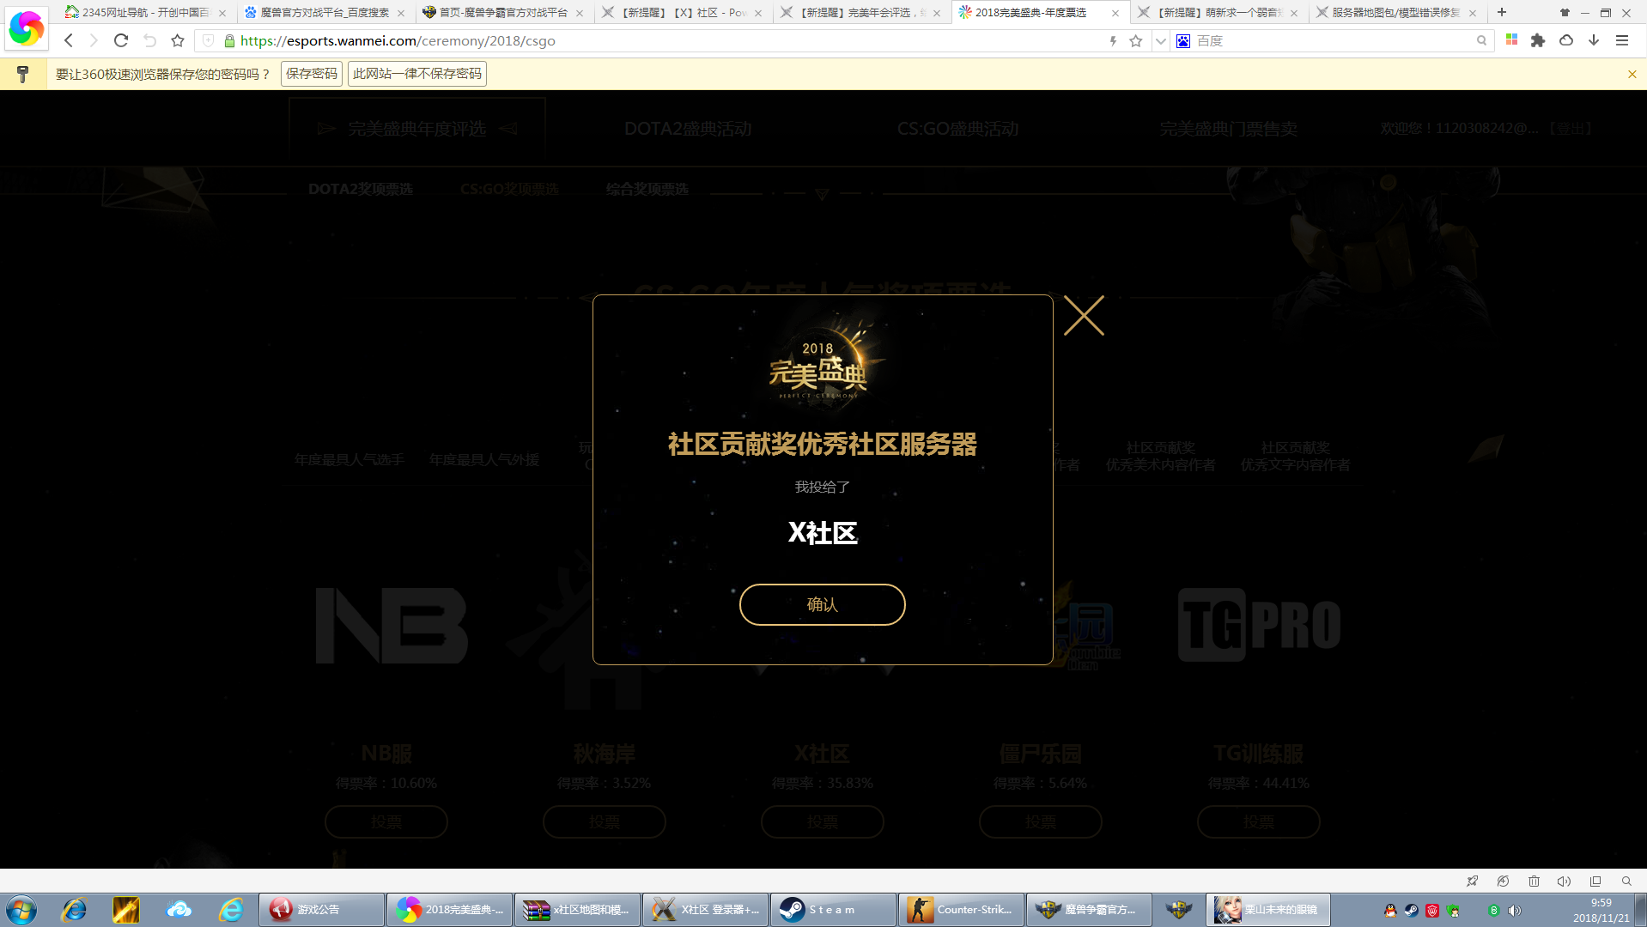Open Steam from the taskbar

point(831,909)
